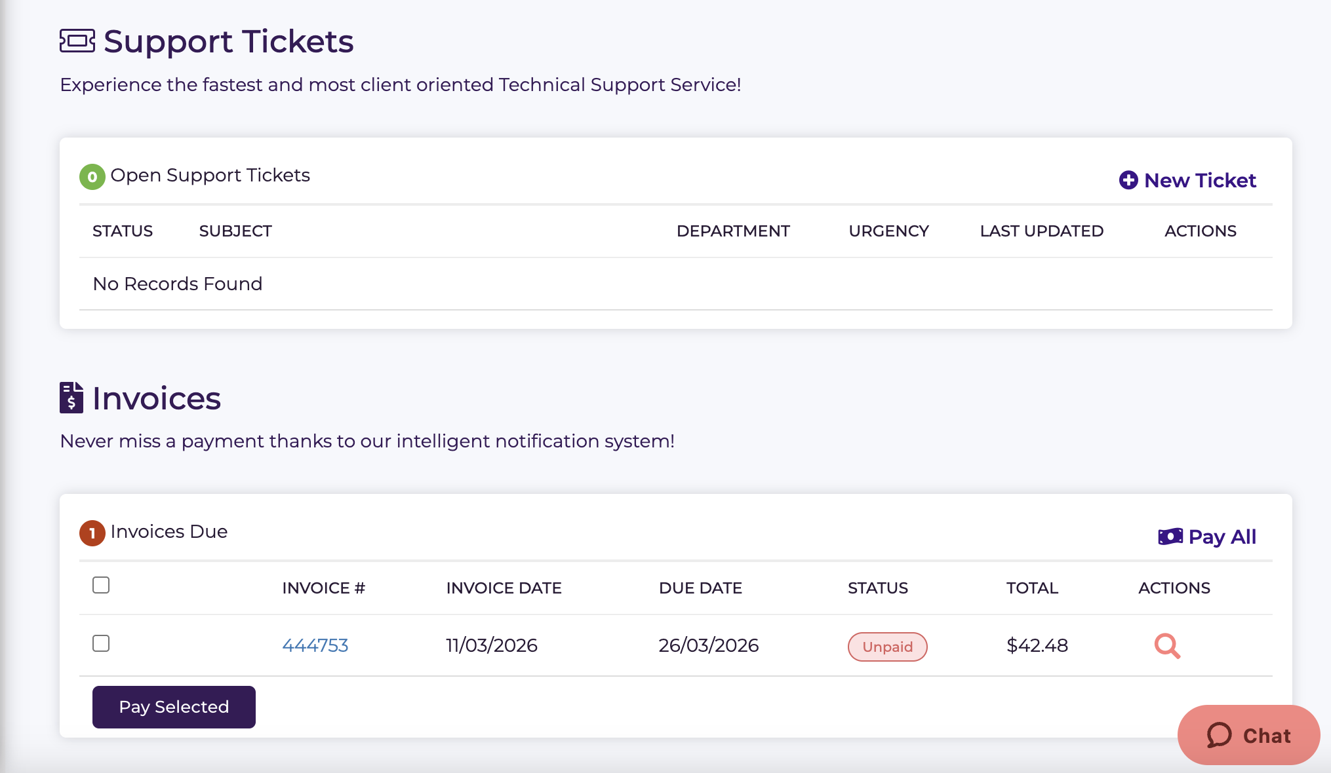Open invoice number 444753 link
The width and height of the screenshot is (1331, 773).
coord(315,645)
